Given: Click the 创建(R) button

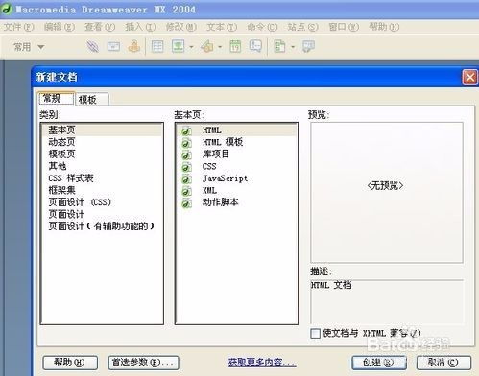Looking at the screenshot, I should coord(379,363).
